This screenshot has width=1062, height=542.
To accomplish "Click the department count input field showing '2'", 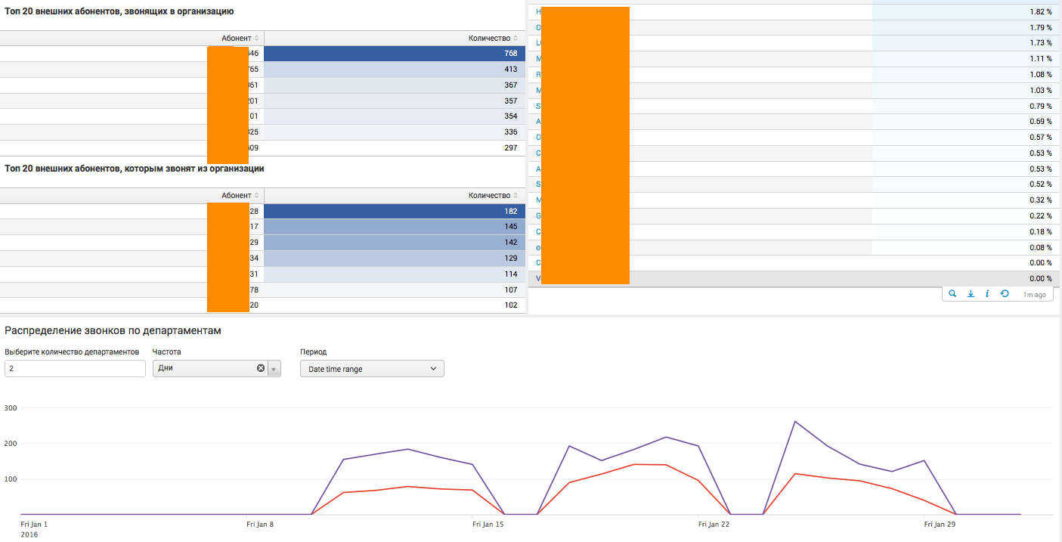I will 73,368.
